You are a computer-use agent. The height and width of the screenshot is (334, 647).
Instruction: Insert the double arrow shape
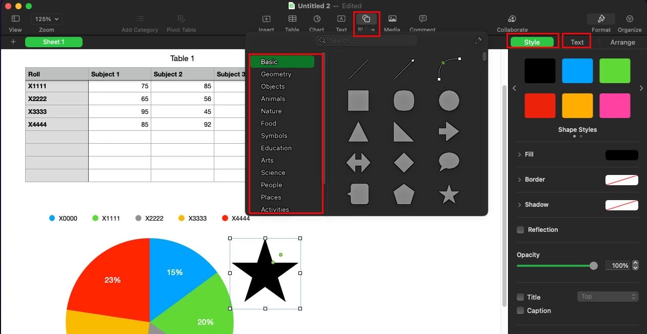[x=358, y=163]
